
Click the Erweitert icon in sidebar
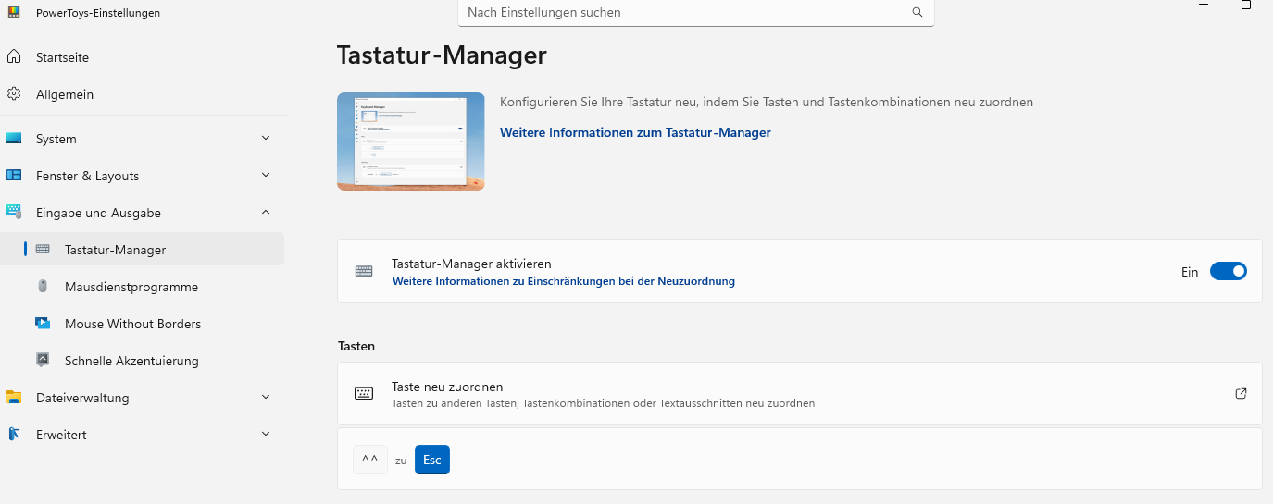click(x=14, y=435)
